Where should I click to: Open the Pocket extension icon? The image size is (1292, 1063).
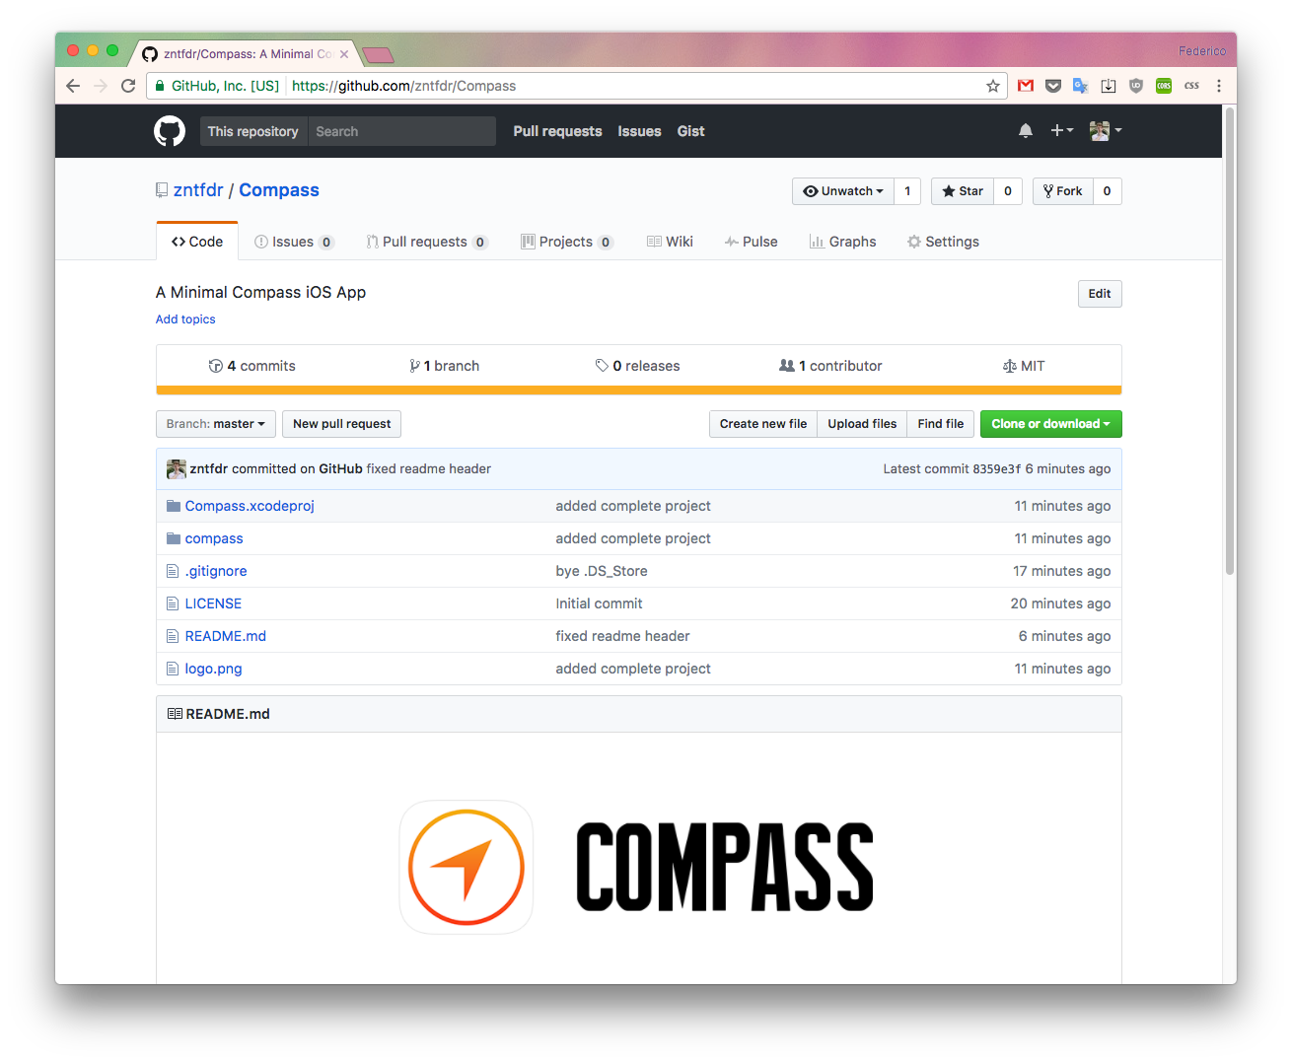click(x=1053, y=86)
